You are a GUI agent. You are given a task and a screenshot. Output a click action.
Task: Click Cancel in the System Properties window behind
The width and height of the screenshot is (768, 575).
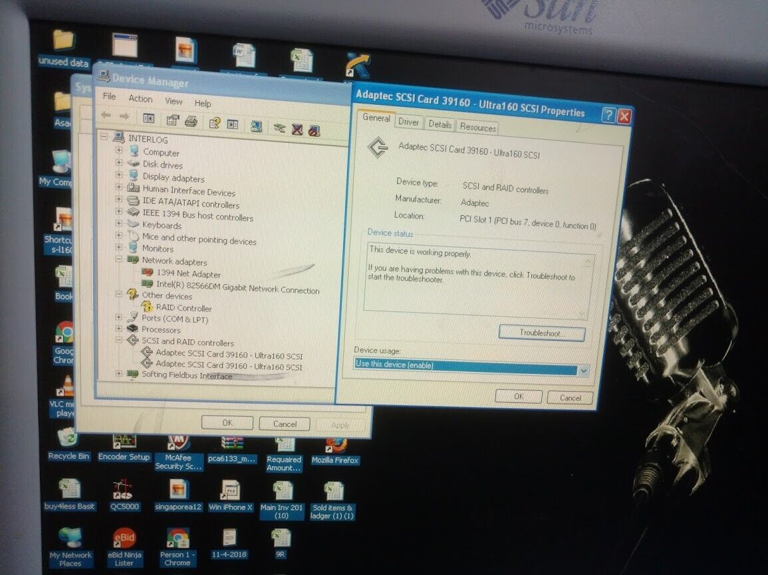pos(285,424)
